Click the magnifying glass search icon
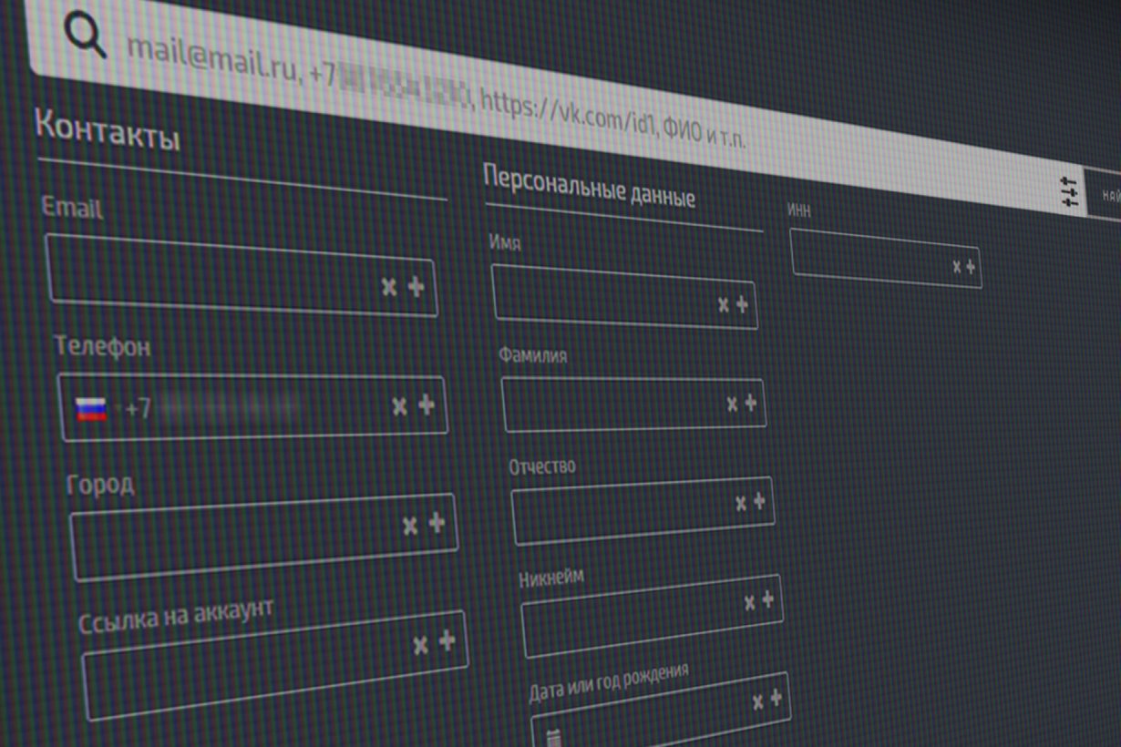Image resolution: width=1121 pixels, height=747 pixels. coord(85,36)
